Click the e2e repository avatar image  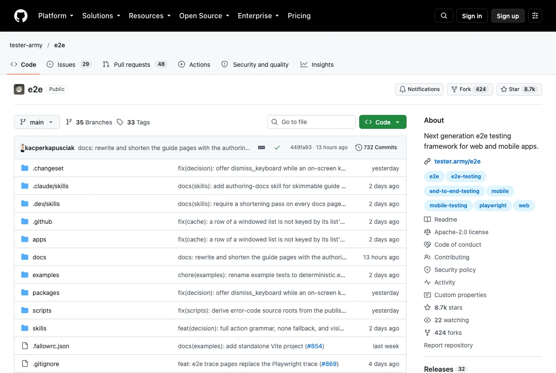[19, 89]
